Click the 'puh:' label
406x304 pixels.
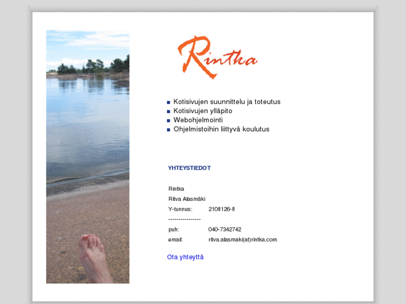click(174, 229)
